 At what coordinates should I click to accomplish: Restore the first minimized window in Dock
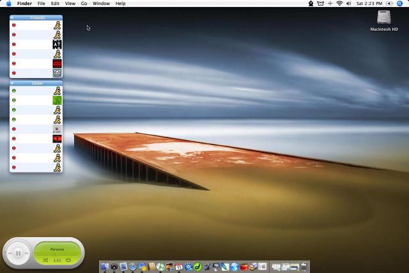point(275,267)
